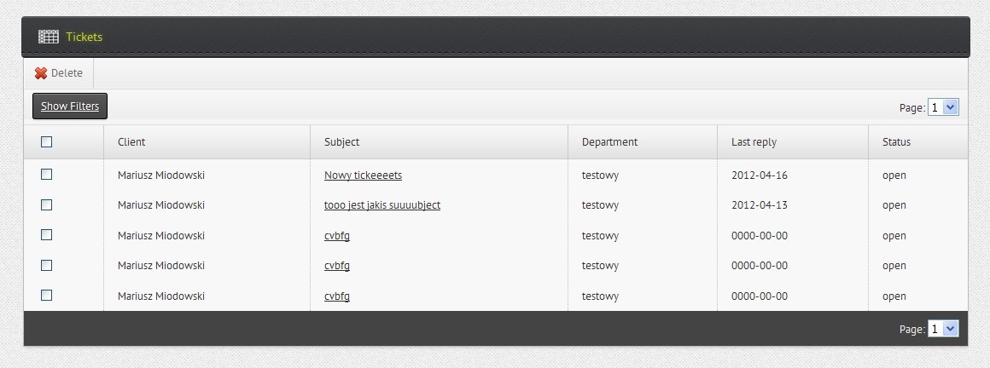This screenshot has height=368, width=990.
Task: Sort by the Subject column header
Action: [x=341, y=142]
